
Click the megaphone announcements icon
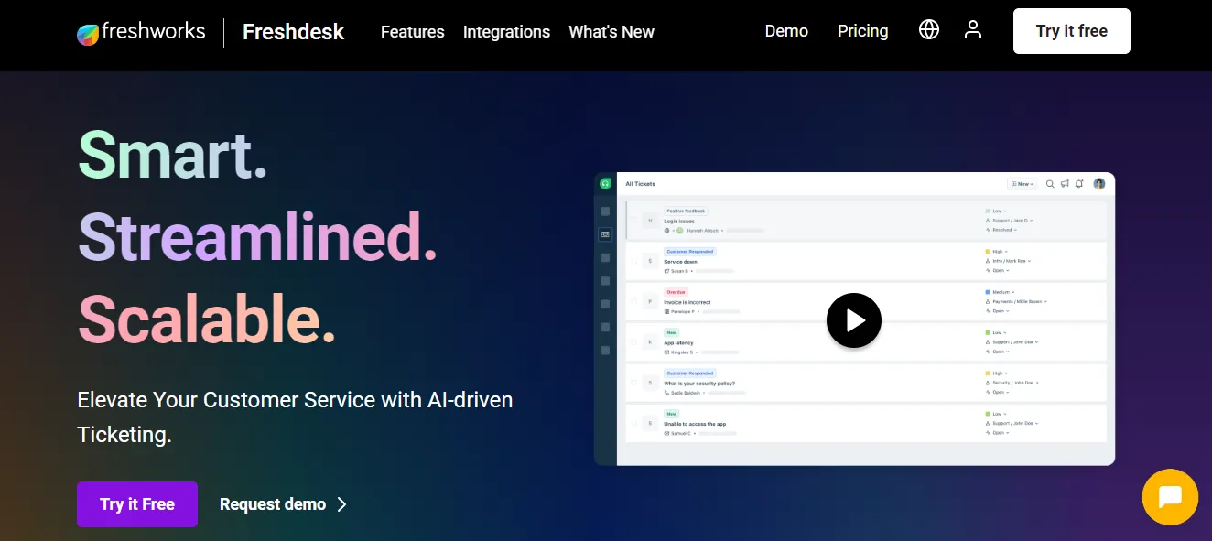coord(1065,184)
